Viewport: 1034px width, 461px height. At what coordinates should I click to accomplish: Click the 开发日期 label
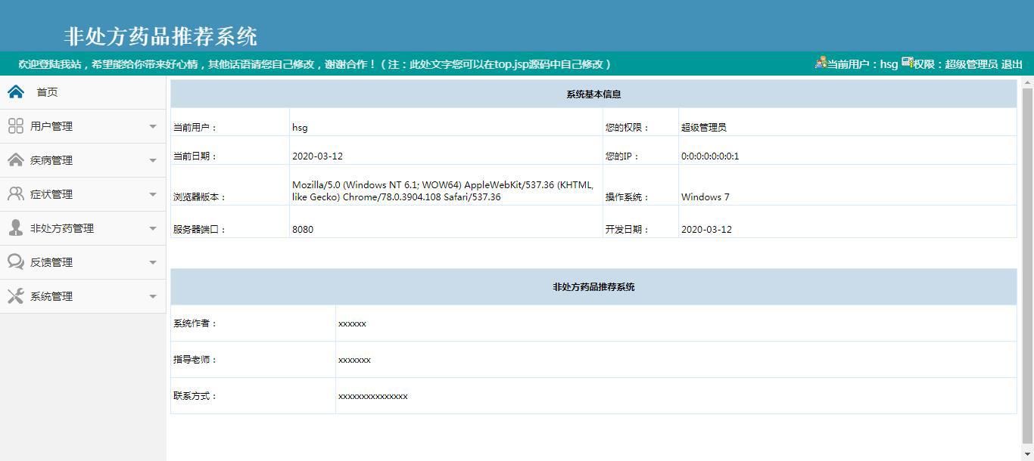click(628, 230)
